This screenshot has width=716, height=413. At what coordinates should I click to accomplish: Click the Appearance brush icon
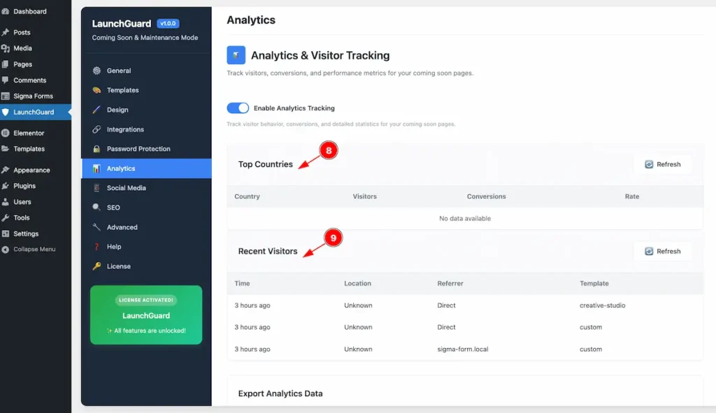tap(6, 171)
